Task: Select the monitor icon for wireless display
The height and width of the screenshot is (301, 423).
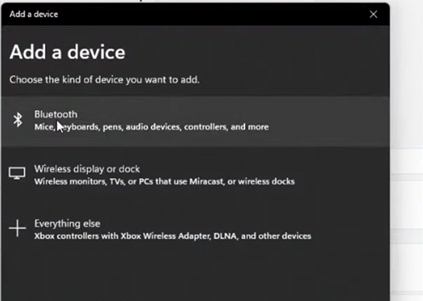Action: 17,173
